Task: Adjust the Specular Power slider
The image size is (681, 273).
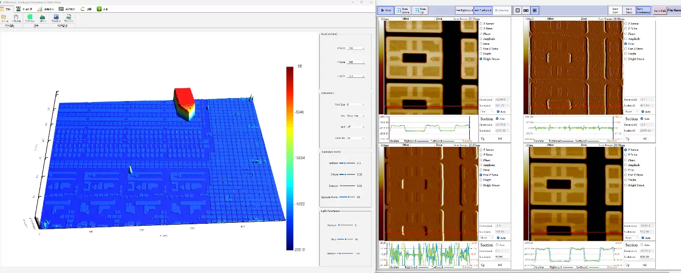Action: pyautogui.click(x=349, y=197)
